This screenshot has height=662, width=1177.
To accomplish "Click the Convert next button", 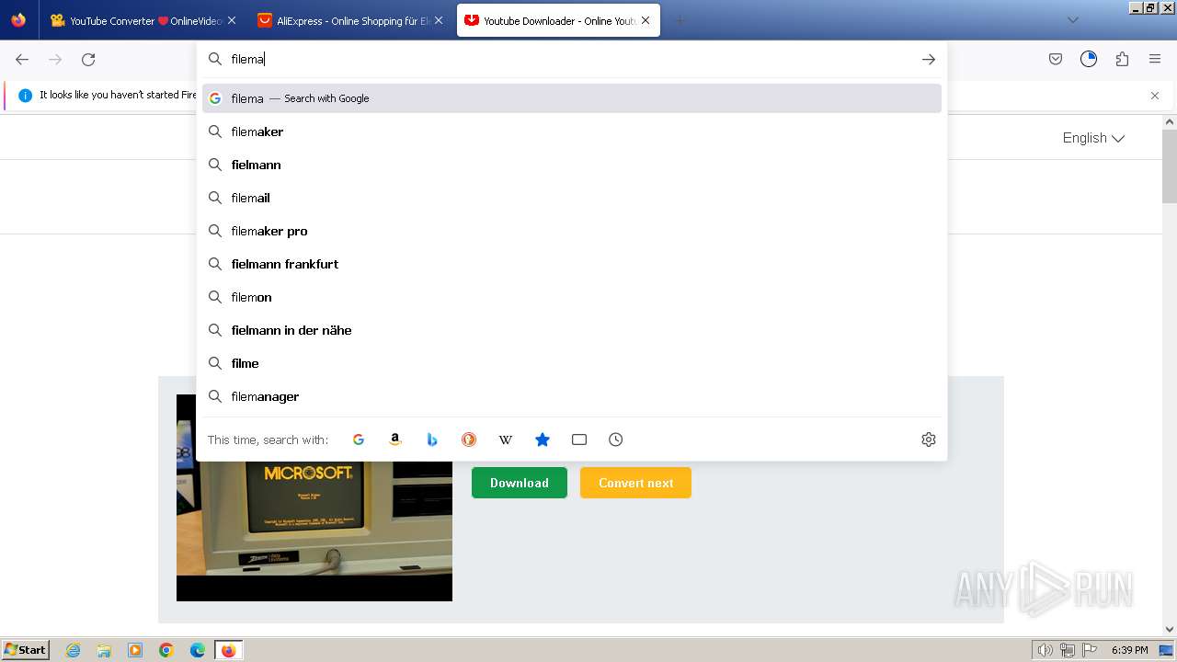I will click(635, 483).
